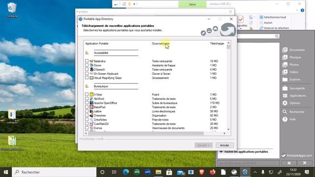Screen dimensions: 315x177
Task: Click the CuteMarkEd app icon
Action: (92, 124)
